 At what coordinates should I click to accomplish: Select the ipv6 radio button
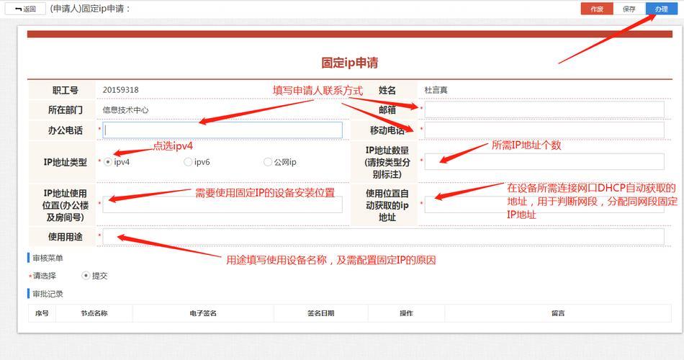pos(188,162)
